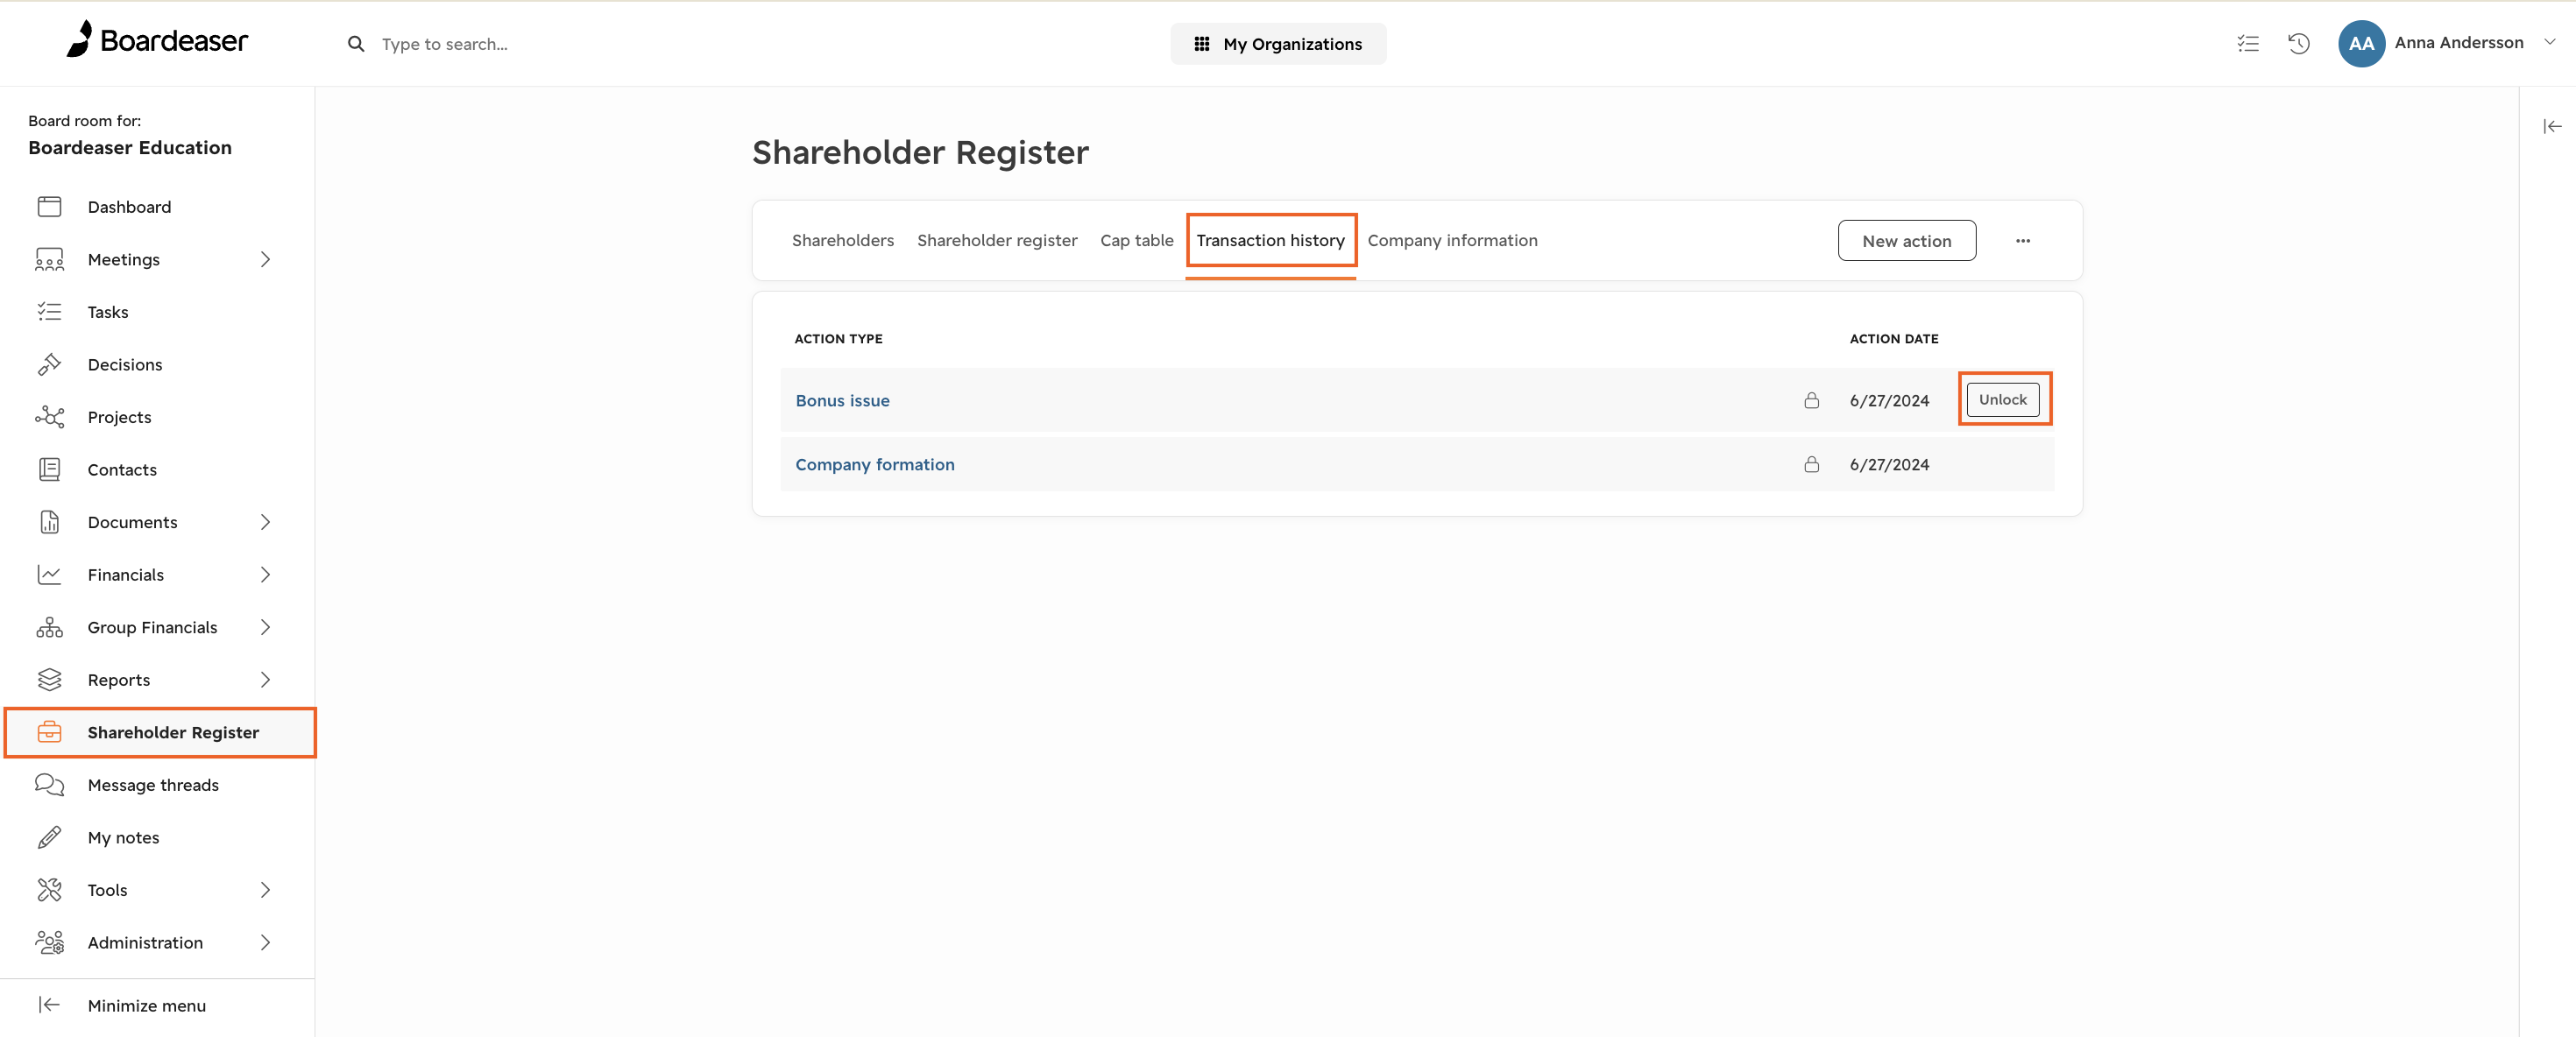Click the lock icon on Company formation row
The image size is (2576, 1037).
(1811, 464)
